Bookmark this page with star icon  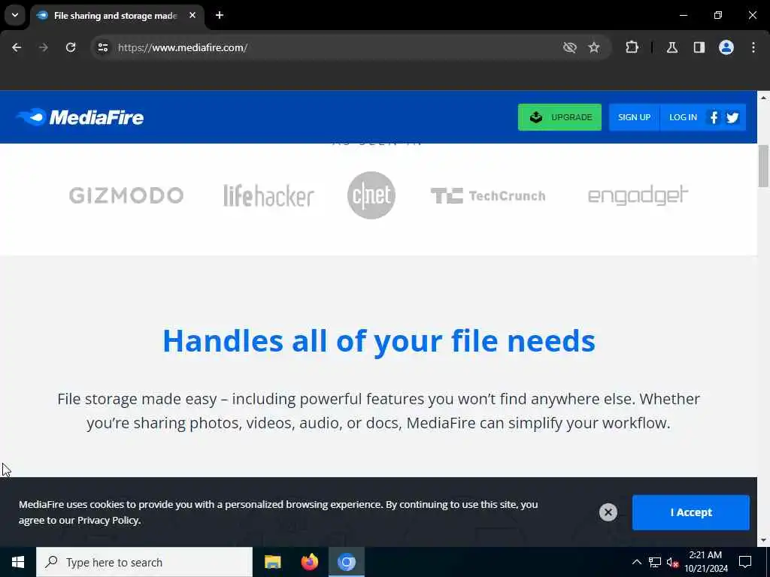coord(594,47)
